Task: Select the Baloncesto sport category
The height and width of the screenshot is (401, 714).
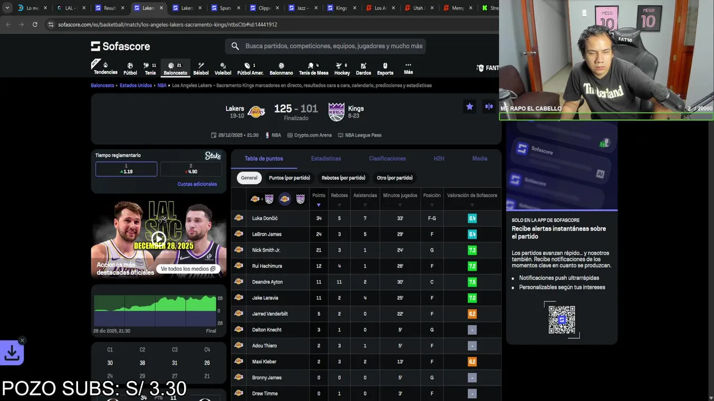Action: 175,69
